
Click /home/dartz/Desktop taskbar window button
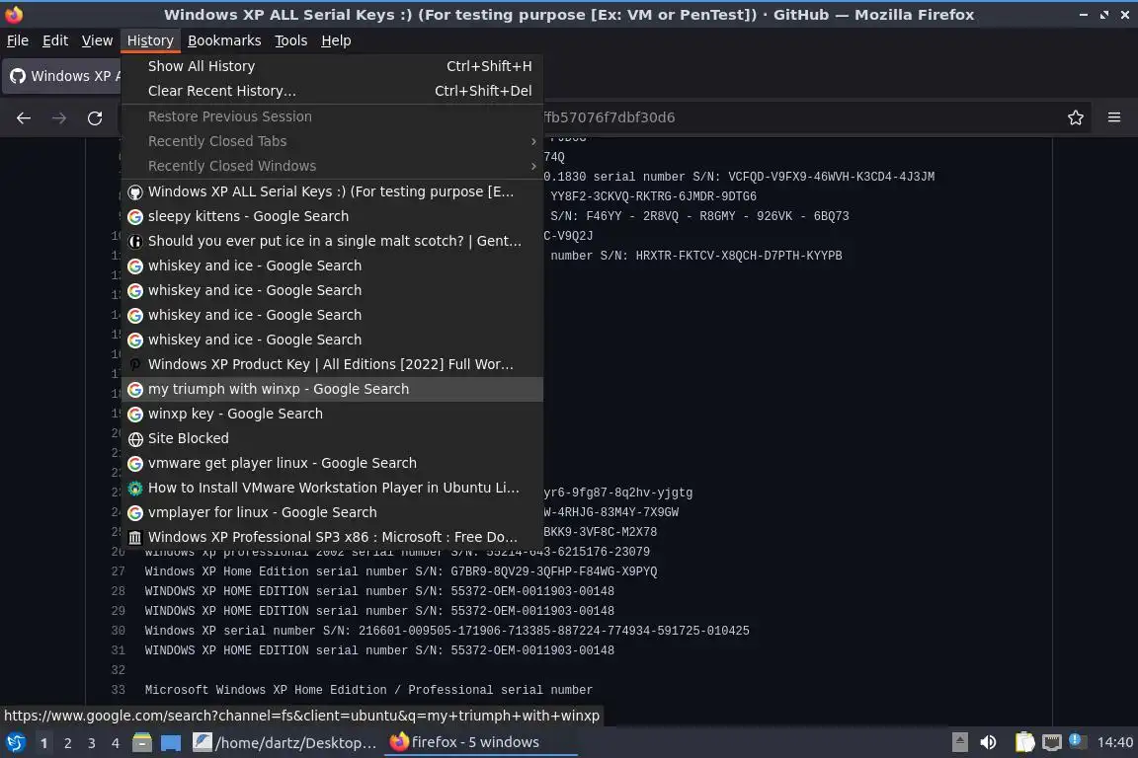(284, 742)
